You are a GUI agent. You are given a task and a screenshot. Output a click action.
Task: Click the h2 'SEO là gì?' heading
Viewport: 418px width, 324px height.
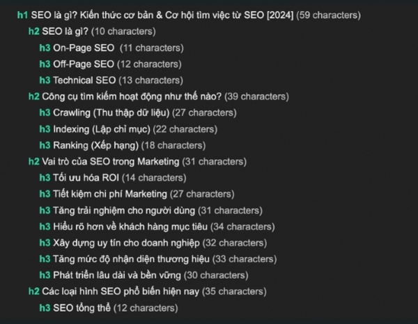pos(65,31)
